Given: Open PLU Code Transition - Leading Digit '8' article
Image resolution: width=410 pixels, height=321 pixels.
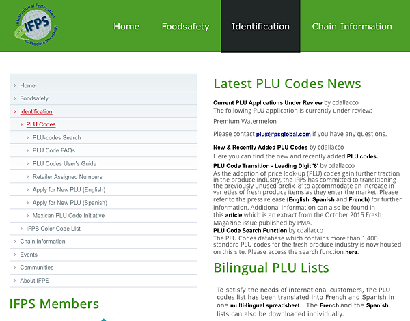Looking at the screenshot, I should [x=266, y=166].
